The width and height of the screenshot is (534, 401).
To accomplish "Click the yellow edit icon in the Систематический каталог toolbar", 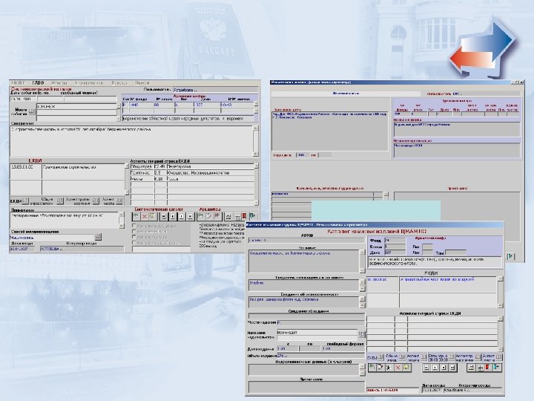I will (x=152, y=216).
